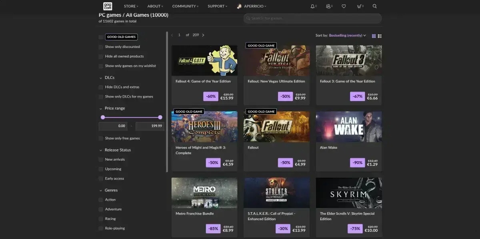Check New arrivals filter
The image size is (480, 239).
point(101,159)
